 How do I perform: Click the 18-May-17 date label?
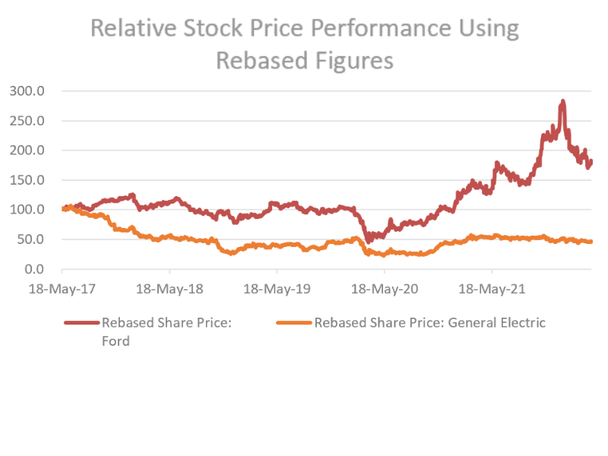click(62, 288)
